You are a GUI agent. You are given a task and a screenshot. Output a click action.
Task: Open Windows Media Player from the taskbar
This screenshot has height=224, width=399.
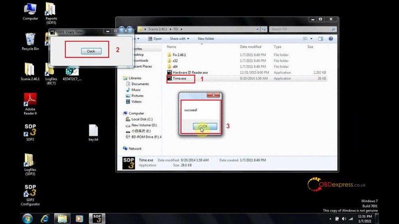click(x=79, y=219)
